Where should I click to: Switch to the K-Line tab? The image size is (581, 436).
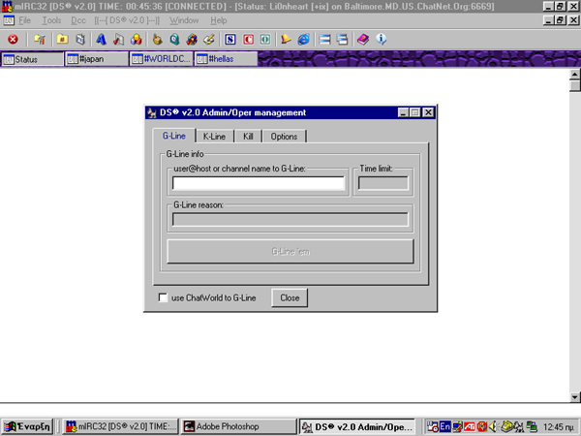point(214,137)
